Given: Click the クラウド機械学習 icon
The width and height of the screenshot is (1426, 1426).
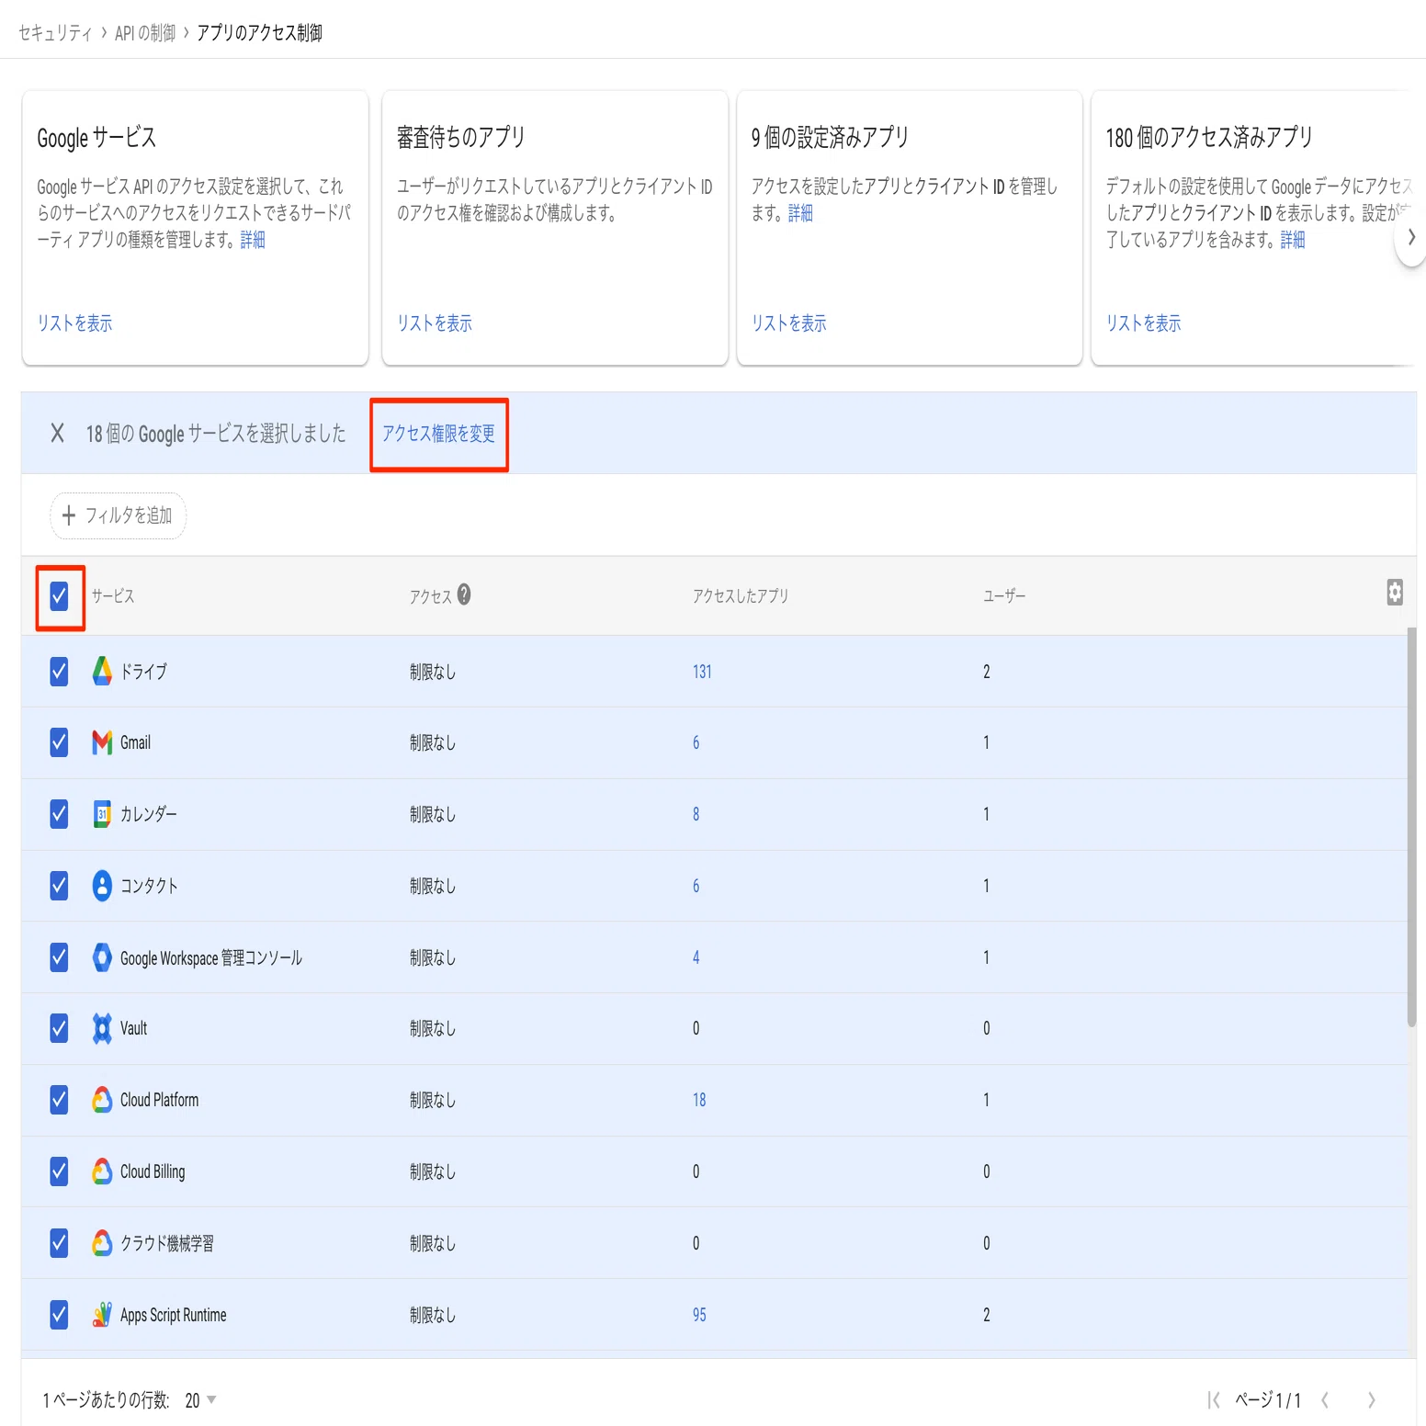Looking at the screenshot, I should coord(102,1243).
